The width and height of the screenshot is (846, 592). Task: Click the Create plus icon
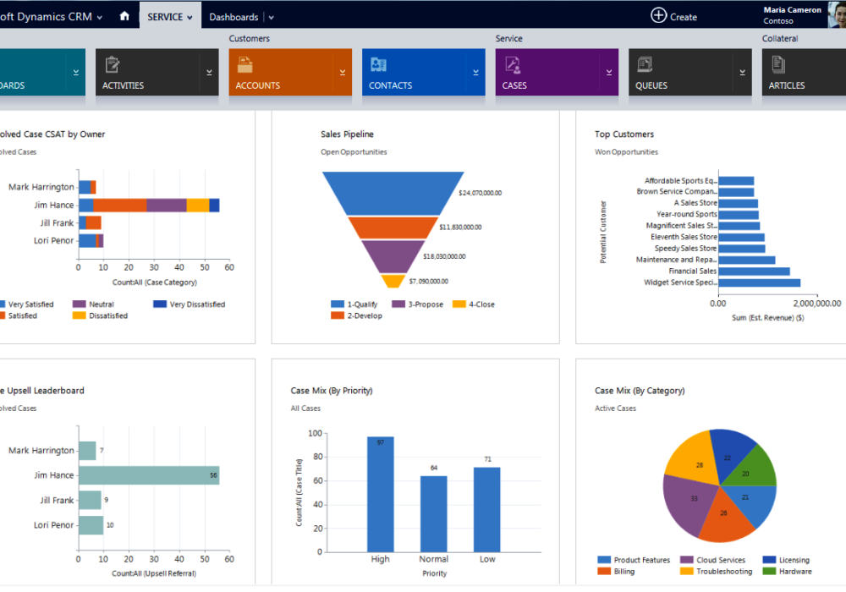659,15
